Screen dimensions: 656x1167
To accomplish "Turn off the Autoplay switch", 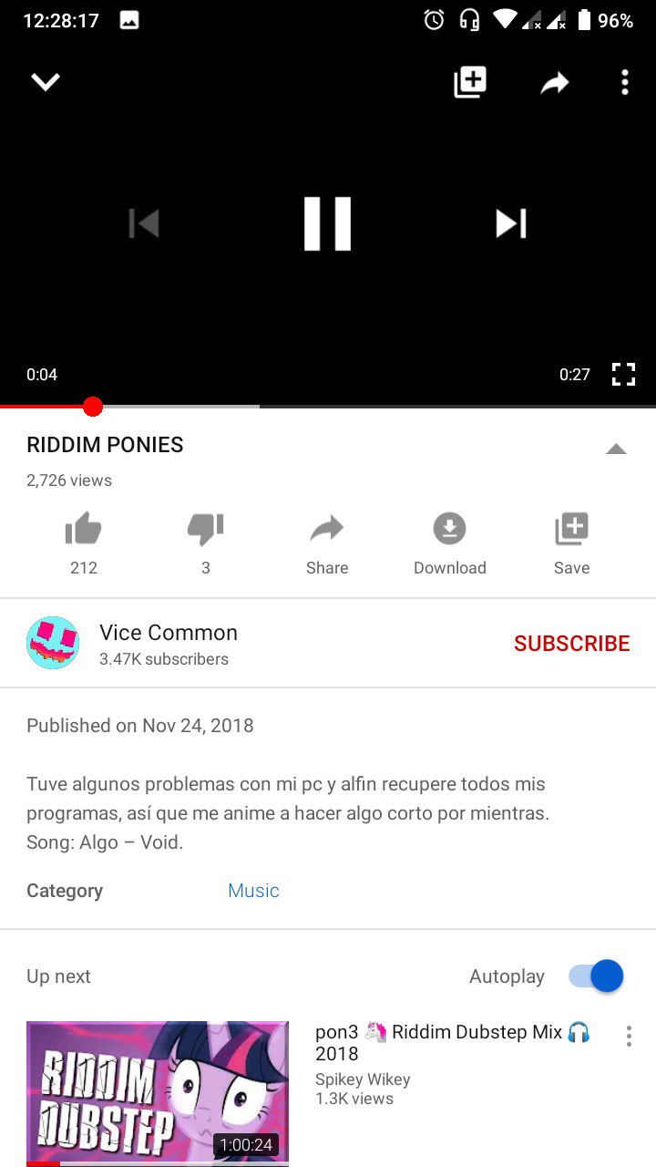I will (x=596, y=976).
